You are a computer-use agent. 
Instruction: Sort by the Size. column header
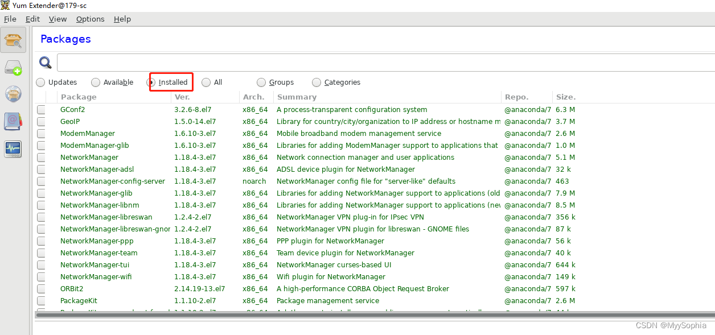[x=566, y=97]
